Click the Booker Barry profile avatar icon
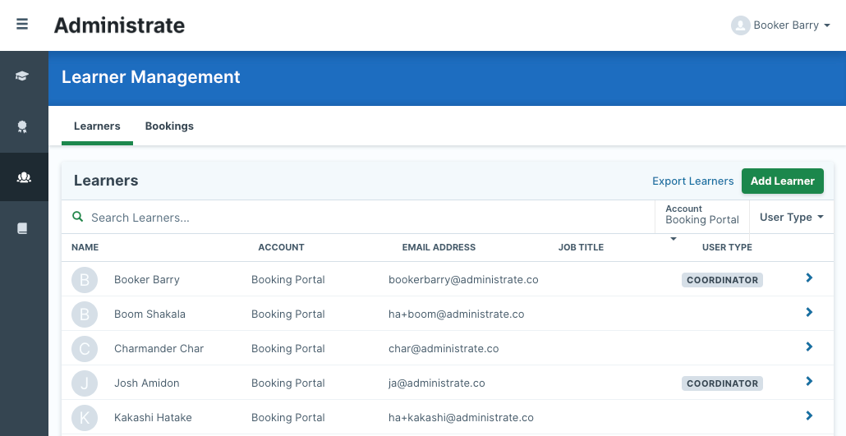Screen dimensions: 846x436 tap(740, 25)
